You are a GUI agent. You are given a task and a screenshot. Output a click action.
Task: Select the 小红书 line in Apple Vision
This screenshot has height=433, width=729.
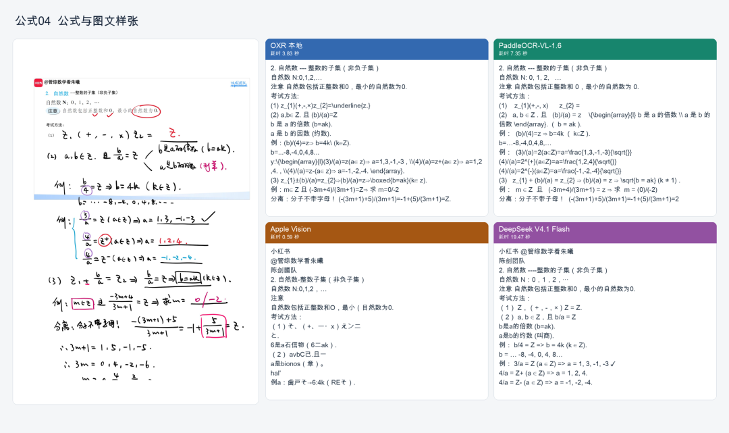(x=280, y=251)
